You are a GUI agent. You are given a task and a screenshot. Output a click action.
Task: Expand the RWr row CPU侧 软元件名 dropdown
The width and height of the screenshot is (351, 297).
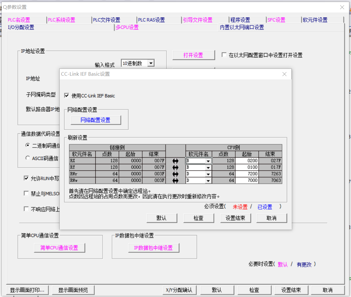[x=208, y=174]
